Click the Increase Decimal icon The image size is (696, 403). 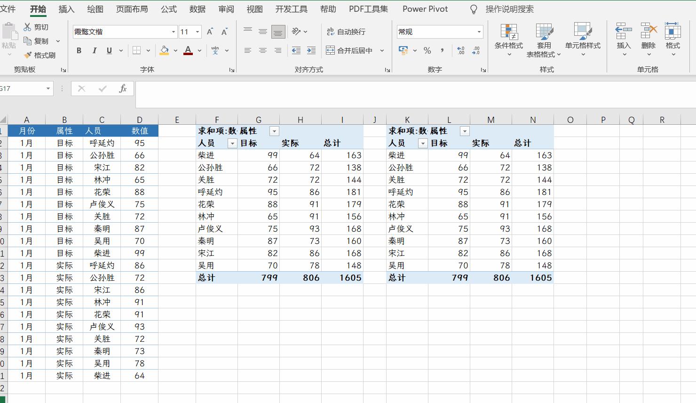459,50
